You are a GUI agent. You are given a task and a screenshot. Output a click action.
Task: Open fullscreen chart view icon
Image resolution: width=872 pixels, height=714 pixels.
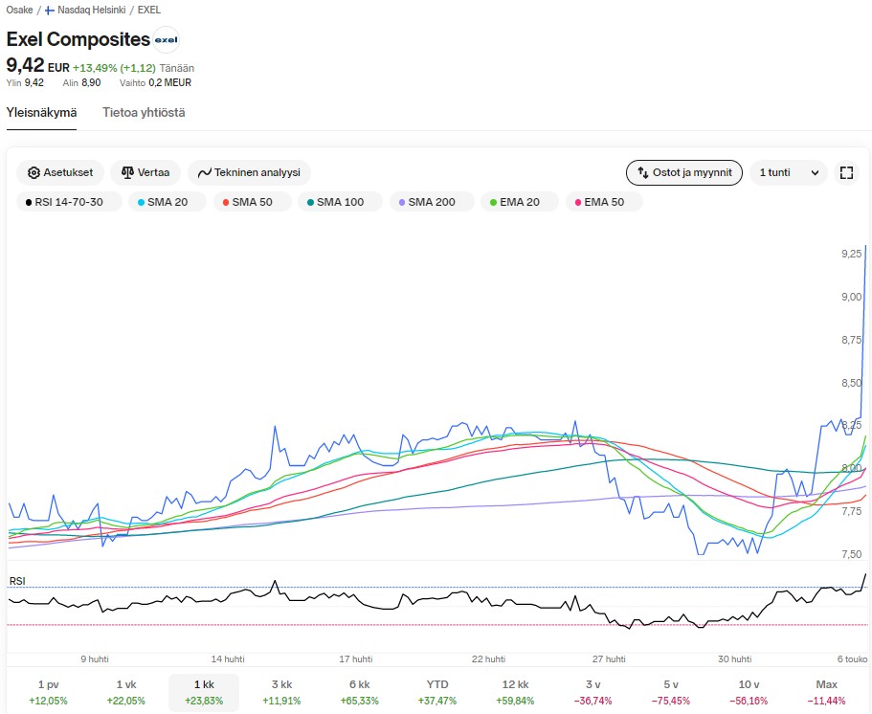tap(846, 172)
